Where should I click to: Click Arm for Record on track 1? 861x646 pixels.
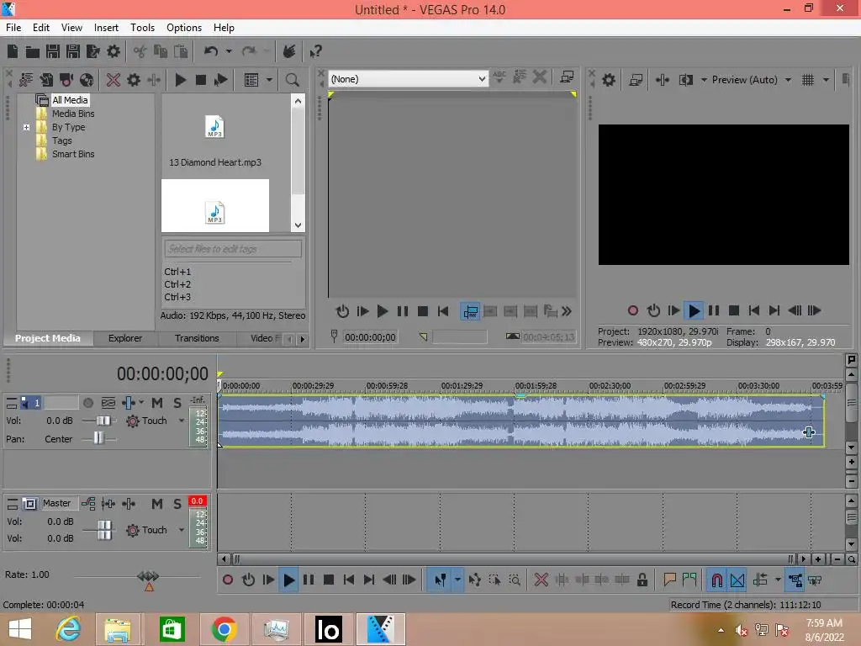pyautogui.click(x=87, y=403)
